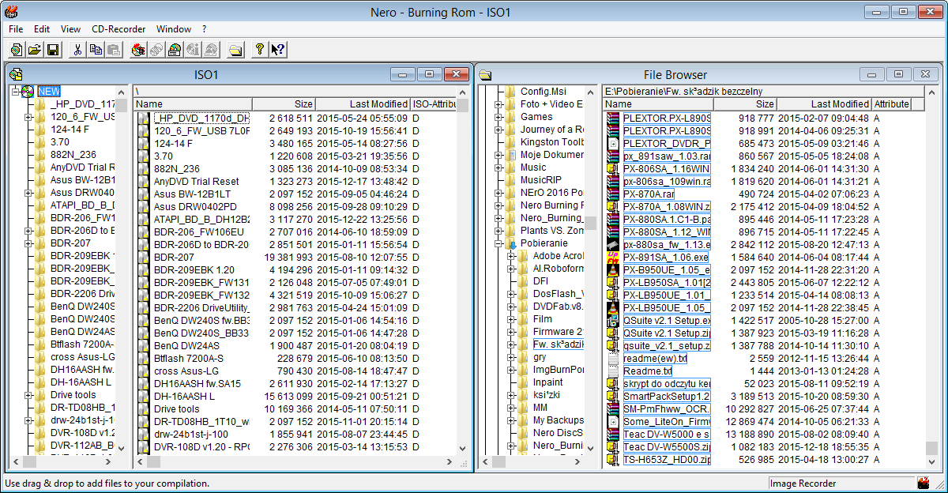This screenshot has width=948, height=493.
Task: Click the Moje Dokumenty documents icon in tree
Action: pos(510,155)
